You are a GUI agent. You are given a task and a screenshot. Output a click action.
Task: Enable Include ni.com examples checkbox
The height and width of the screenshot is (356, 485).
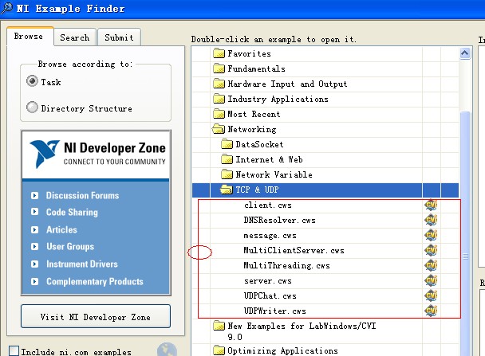(x=14, y=351)
